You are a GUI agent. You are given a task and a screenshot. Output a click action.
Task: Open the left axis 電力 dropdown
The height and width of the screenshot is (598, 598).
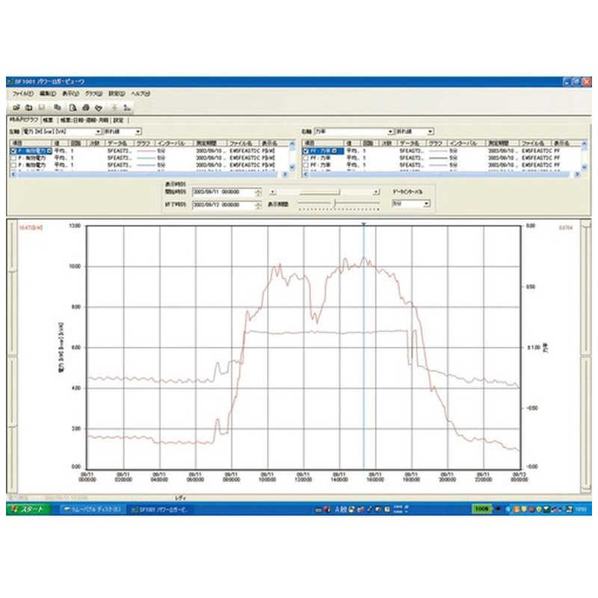coord(98,131)
